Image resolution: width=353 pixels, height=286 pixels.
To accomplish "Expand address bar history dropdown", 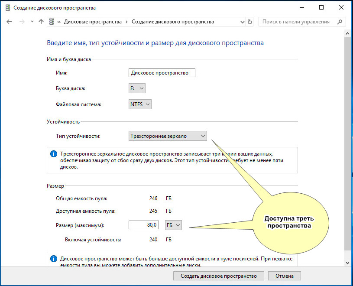I will coord(243,22).
